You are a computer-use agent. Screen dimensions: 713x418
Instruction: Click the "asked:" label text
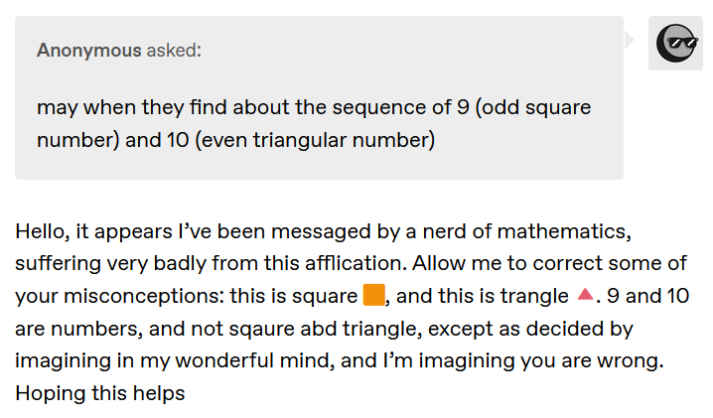tap(174, 50)
